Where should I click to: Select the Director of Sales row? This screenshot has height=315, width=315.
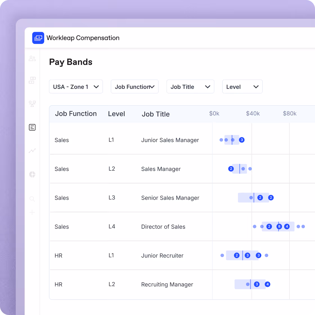(x=163, y=227)
